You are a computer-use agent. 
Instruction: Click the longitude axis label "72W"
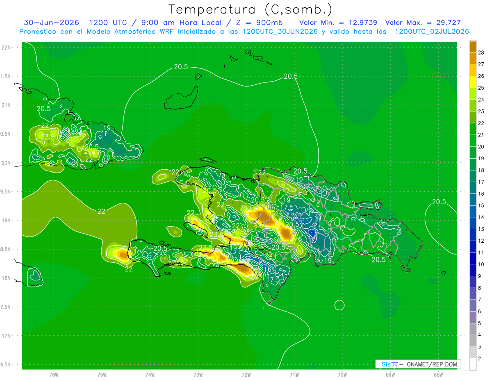(x=246, y=375)
